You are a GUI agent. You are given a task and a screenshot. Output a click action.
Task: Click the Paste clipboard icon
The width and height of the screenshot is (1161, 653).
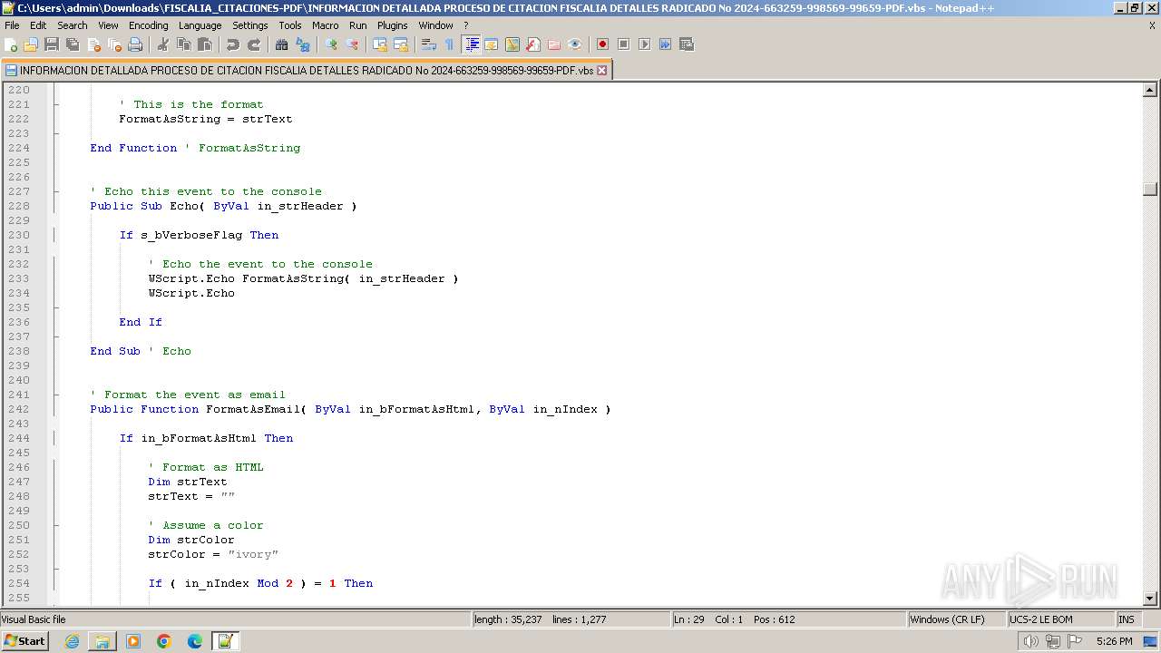click(x=204, y=44)
